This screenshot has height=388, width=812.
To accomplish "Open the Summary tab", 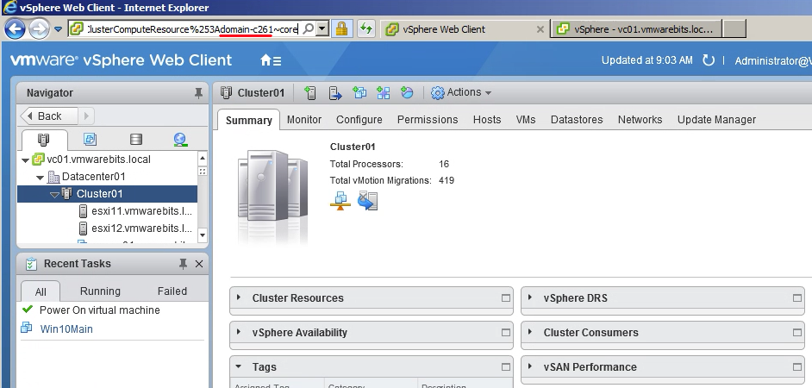I will (x=248, y=120).
